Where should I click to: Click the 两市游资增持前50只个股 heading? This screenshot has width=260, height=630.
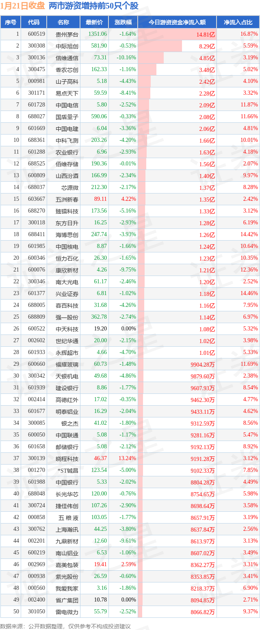[x=93, y=6]
